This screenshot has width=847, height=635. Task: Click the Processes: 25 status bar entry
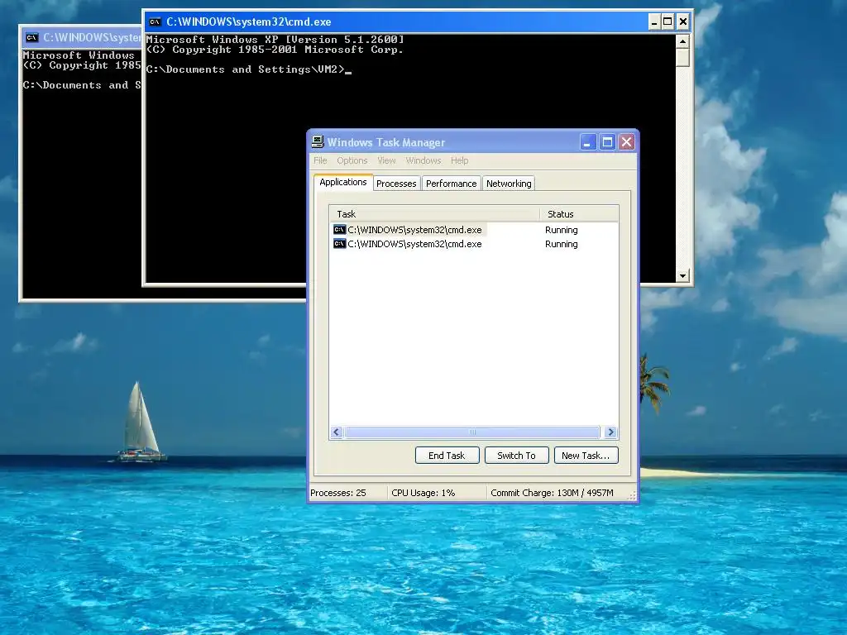click(x=338, y=493)
